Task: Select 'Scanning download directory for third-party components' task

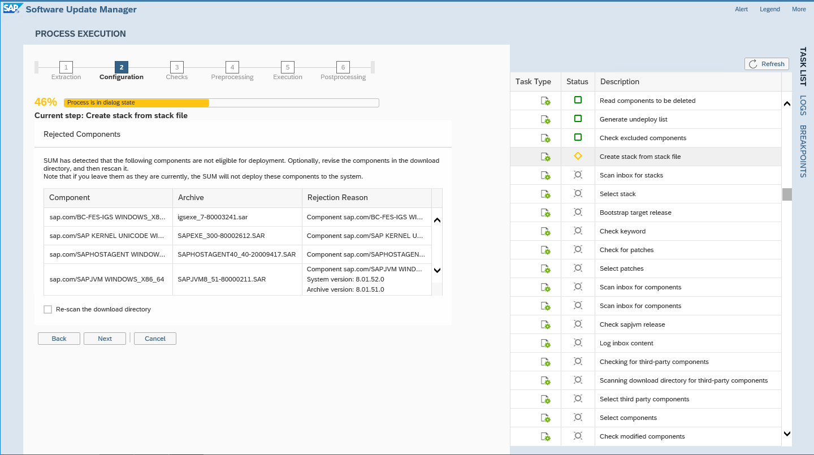Action: pyautogui.click(x=646, y=380)
